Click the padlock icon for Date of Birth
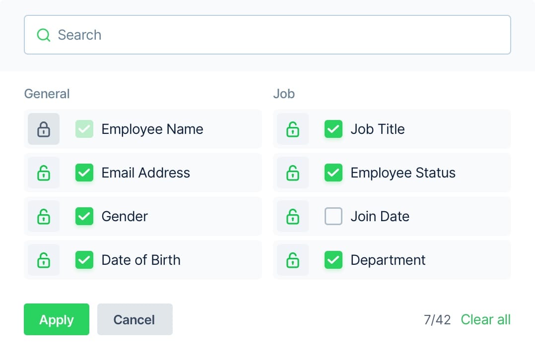Viewport: 535px width, 359px height. [43, 260]
